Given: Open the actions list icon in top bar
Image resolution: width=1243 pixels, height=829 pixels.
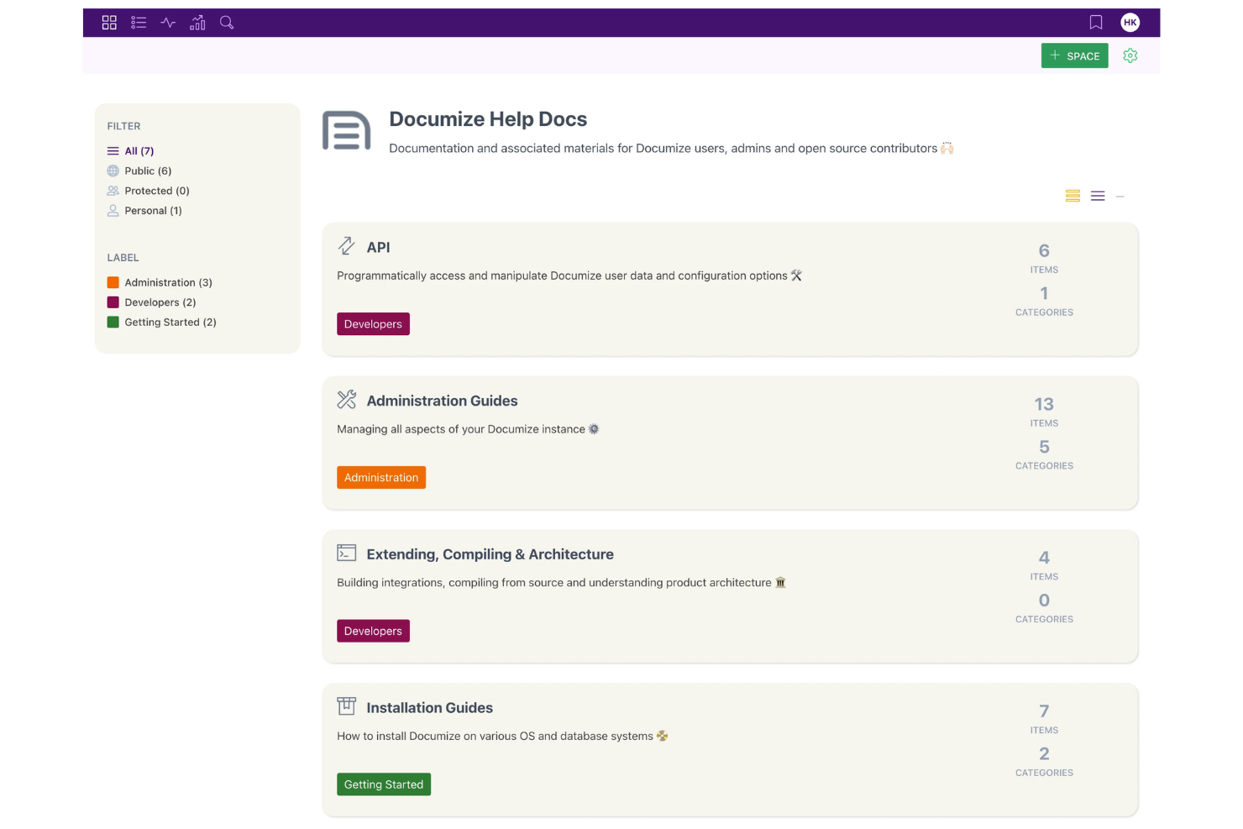Looking at the screenshot, I should 139,23.
